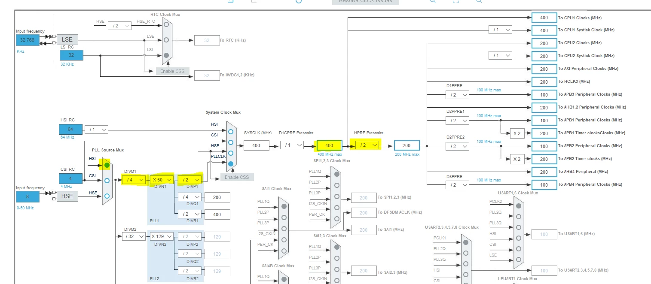The image size is (651, 284).
Task: Open the HPRE Prescaler /2 dropdown
Action: point(367,145)
